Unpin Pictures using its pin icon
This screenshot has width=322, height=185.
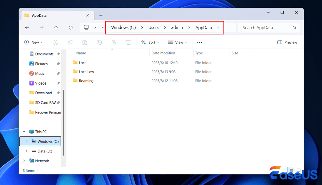tap(58, 64)
